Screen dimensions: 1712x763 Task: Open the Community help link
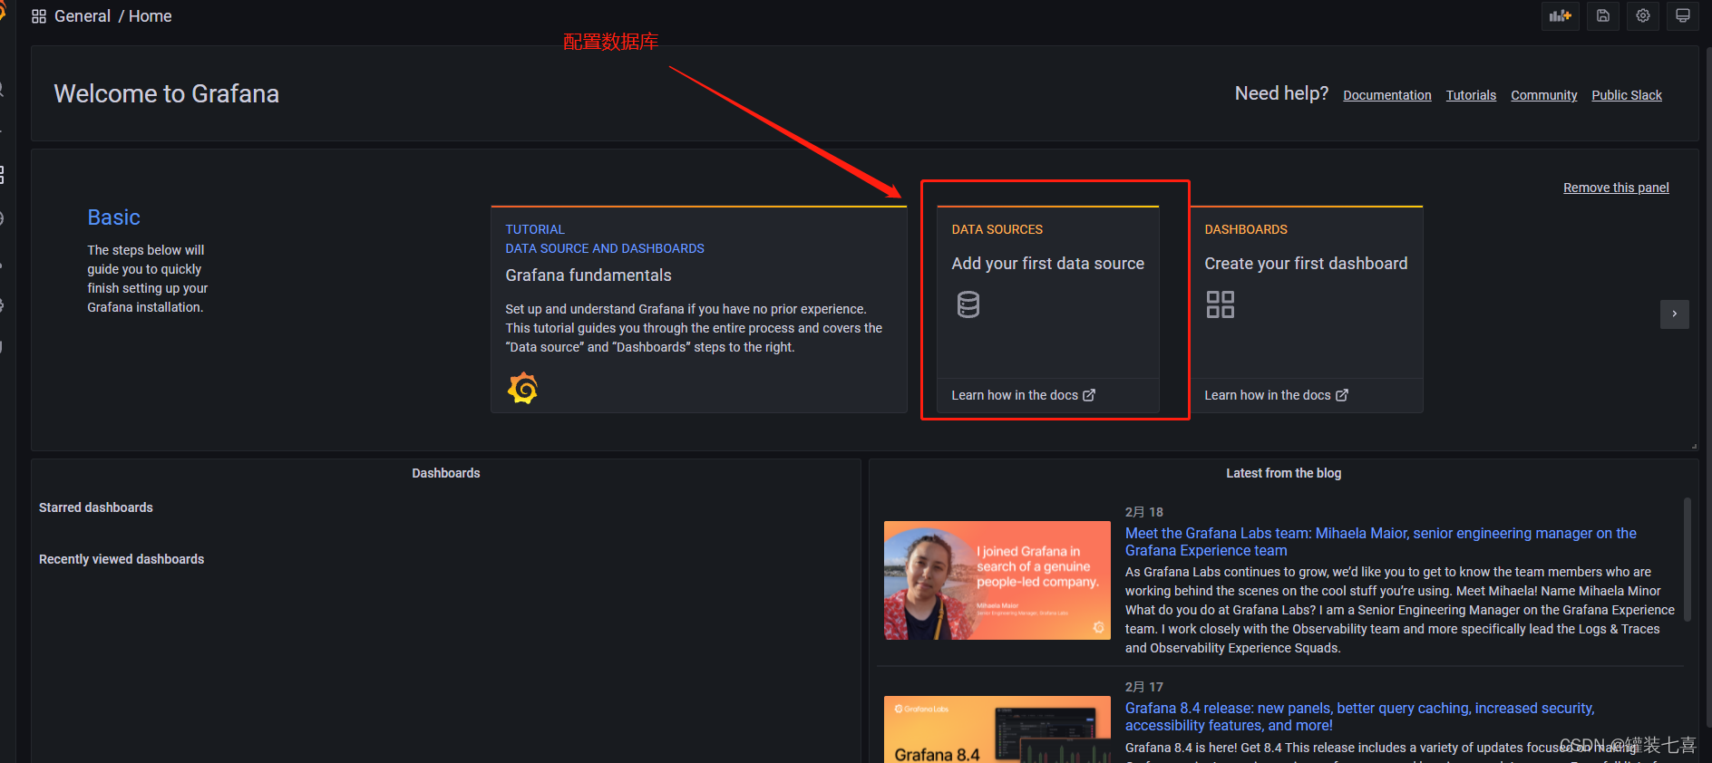(x=1544, y=95)
